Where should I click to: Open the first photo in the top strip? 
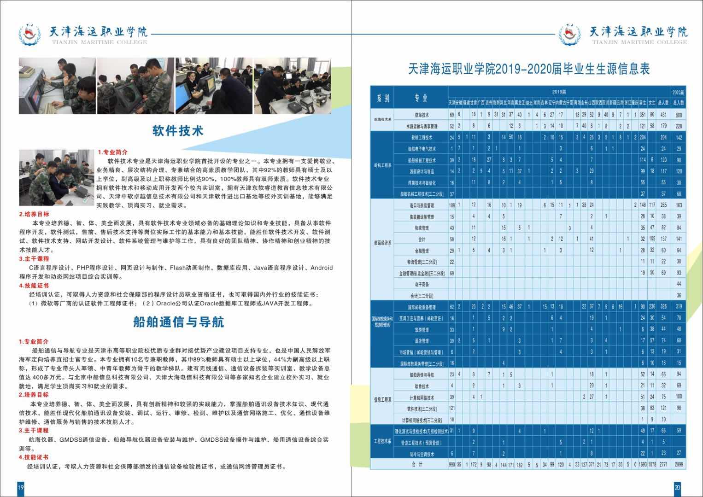57,86
